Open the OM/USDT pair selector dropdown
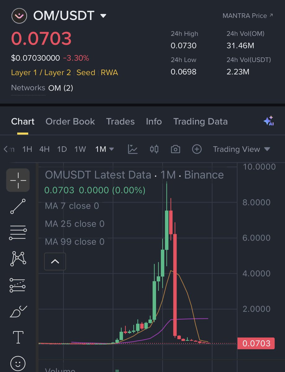 pyautogui.click(x=103, y=15)
